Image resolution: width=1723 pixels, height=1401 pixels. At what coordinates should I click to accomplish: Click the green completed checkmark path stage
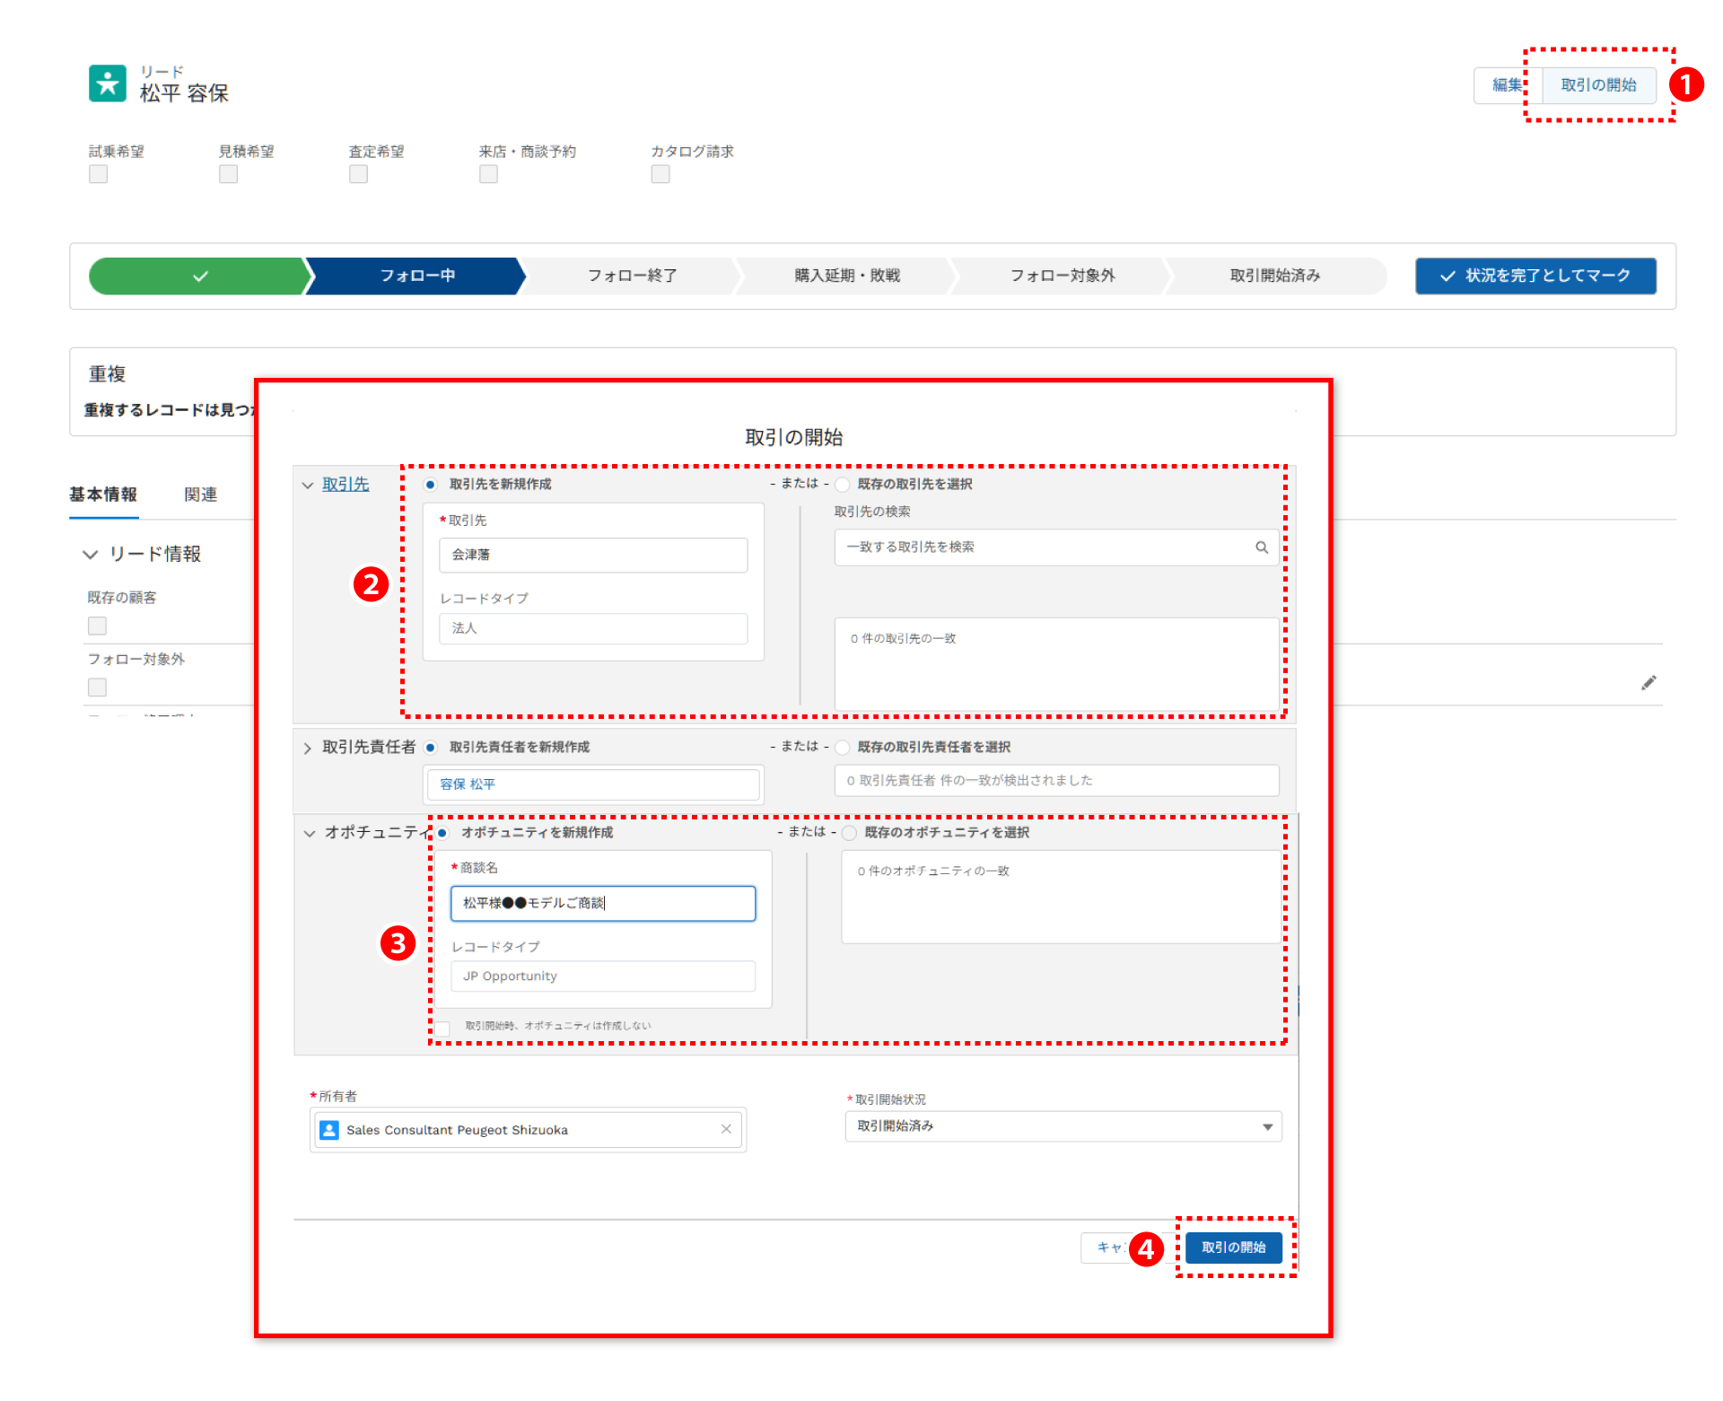[199, 276]
